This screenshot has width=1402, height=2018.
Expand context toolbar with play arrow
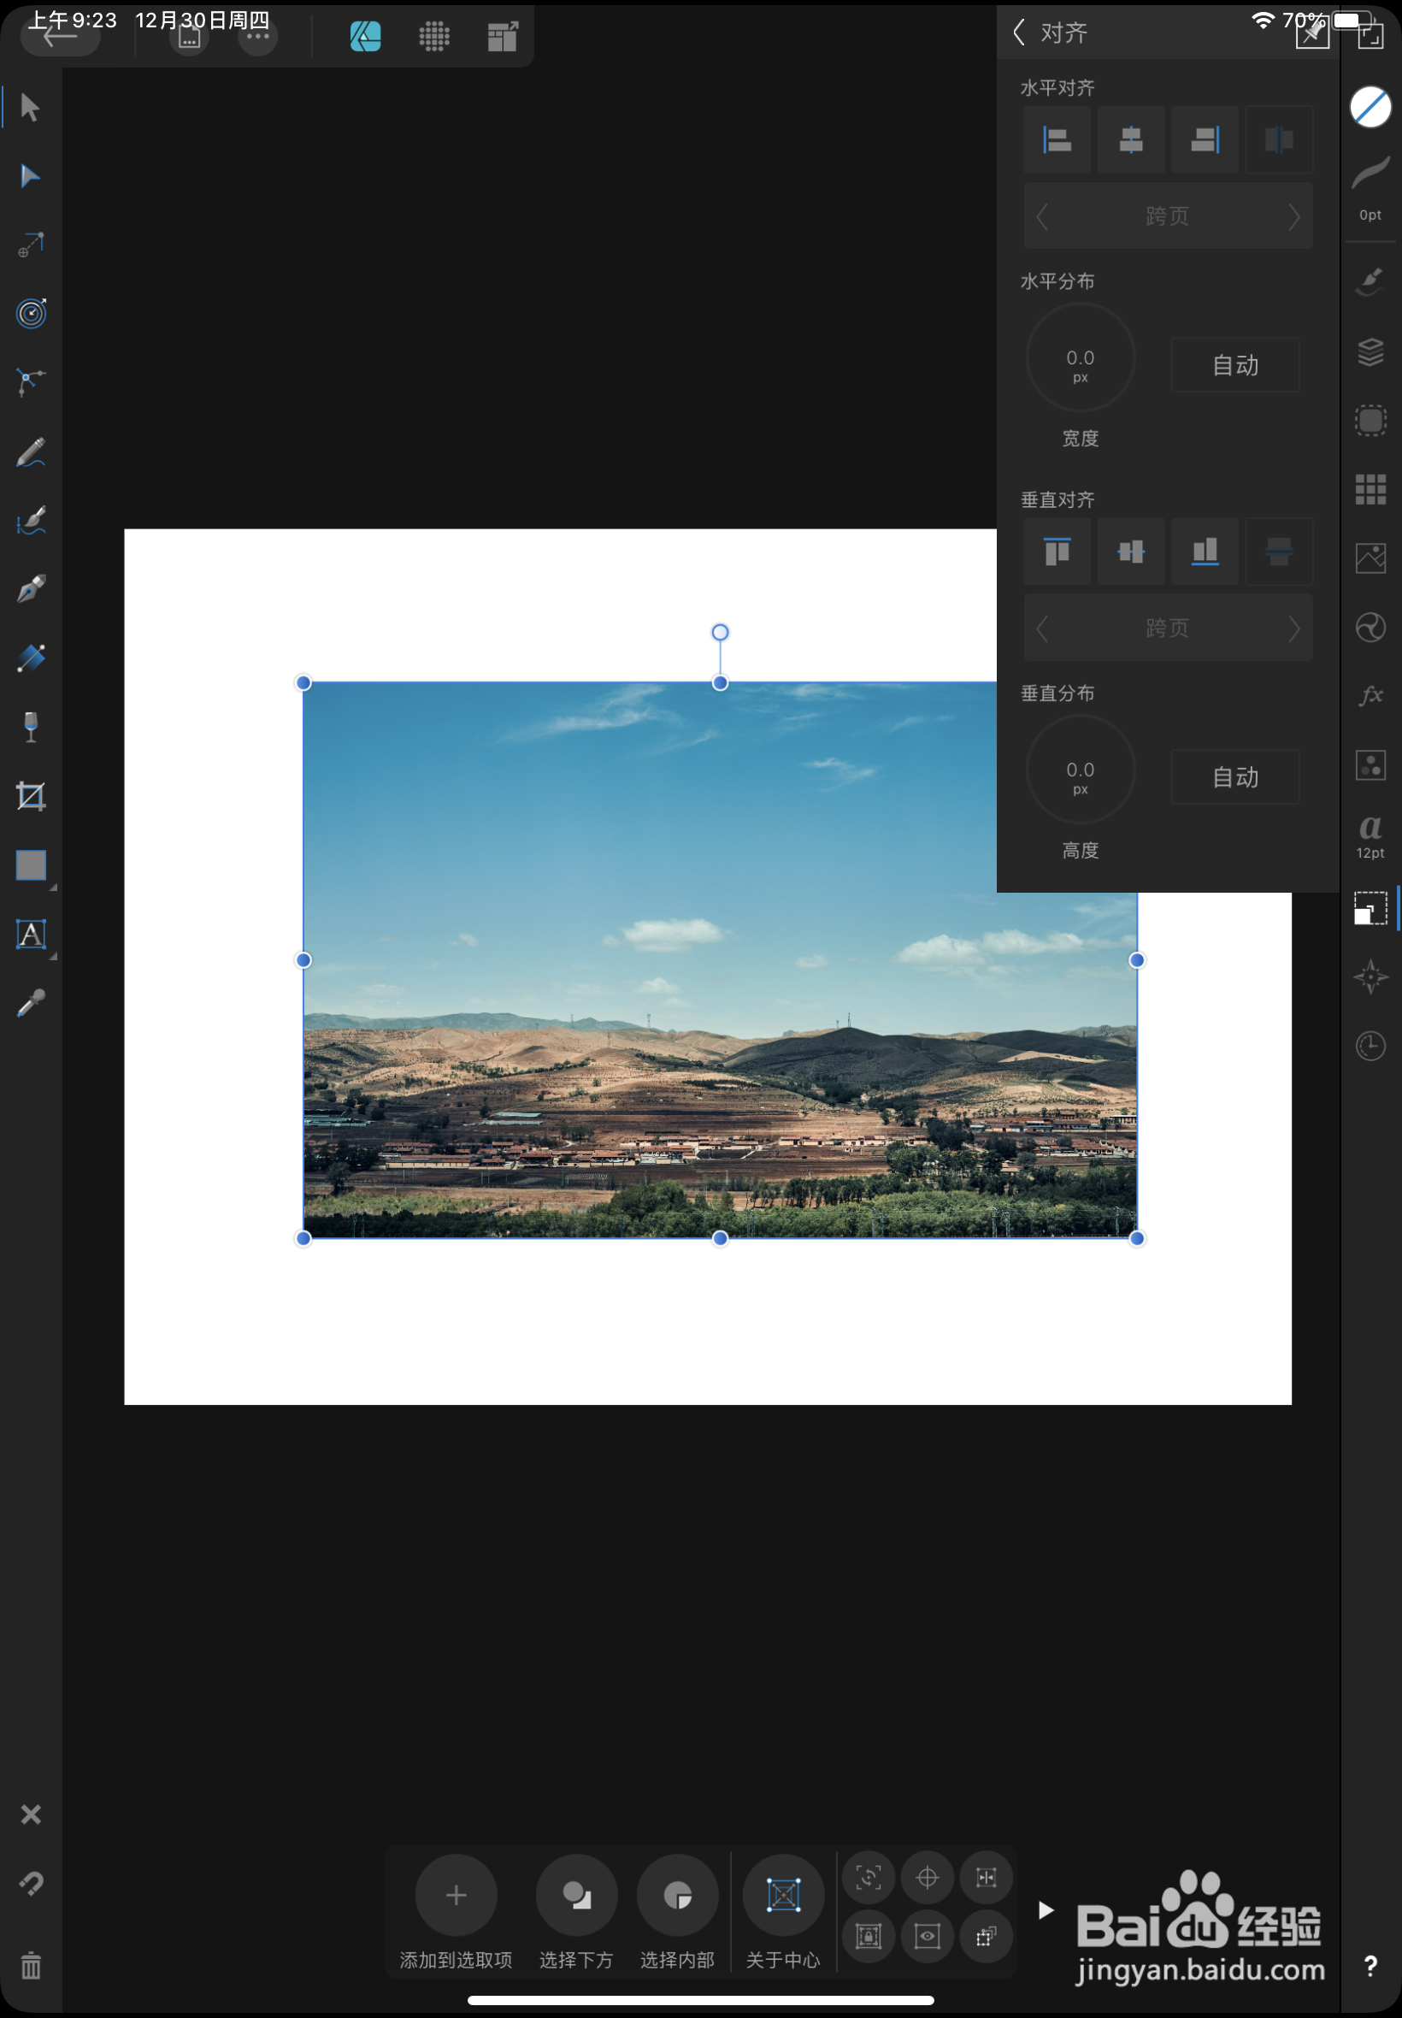tap(1046, 1909)
